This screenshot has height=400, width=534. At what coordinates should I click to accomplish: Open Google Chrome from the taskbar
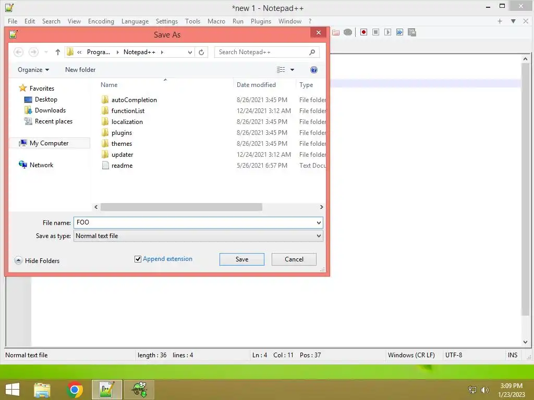click(x=75, y=390)
